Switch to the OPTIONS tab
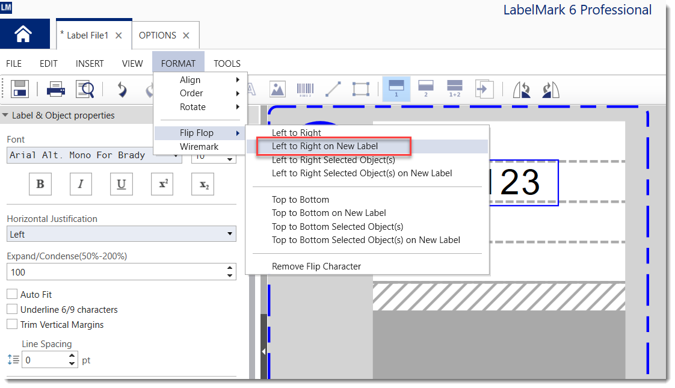The width and height of the screenshot is (675, 388). coord(158,35)
